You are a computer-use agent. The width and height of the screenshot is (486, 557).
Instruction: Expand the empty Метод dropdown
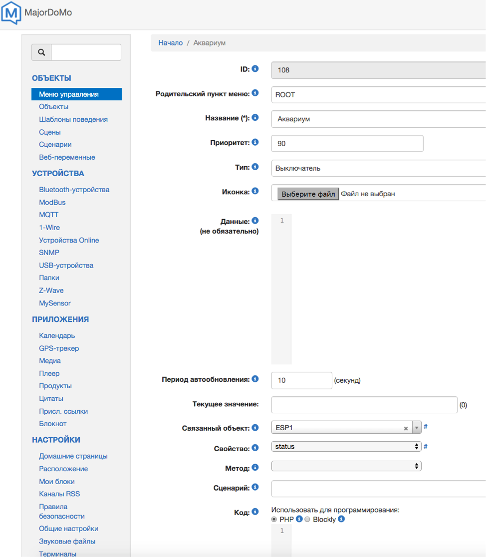[346, 466]
